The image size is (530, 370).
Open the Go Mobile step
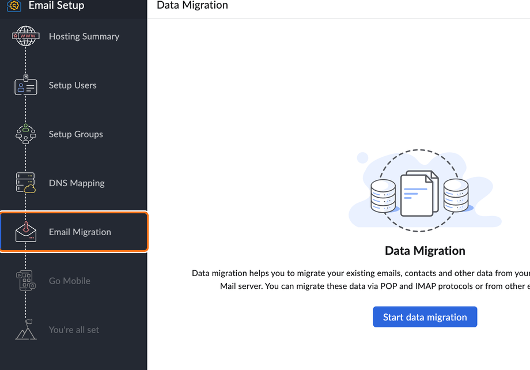coord(69,281)
